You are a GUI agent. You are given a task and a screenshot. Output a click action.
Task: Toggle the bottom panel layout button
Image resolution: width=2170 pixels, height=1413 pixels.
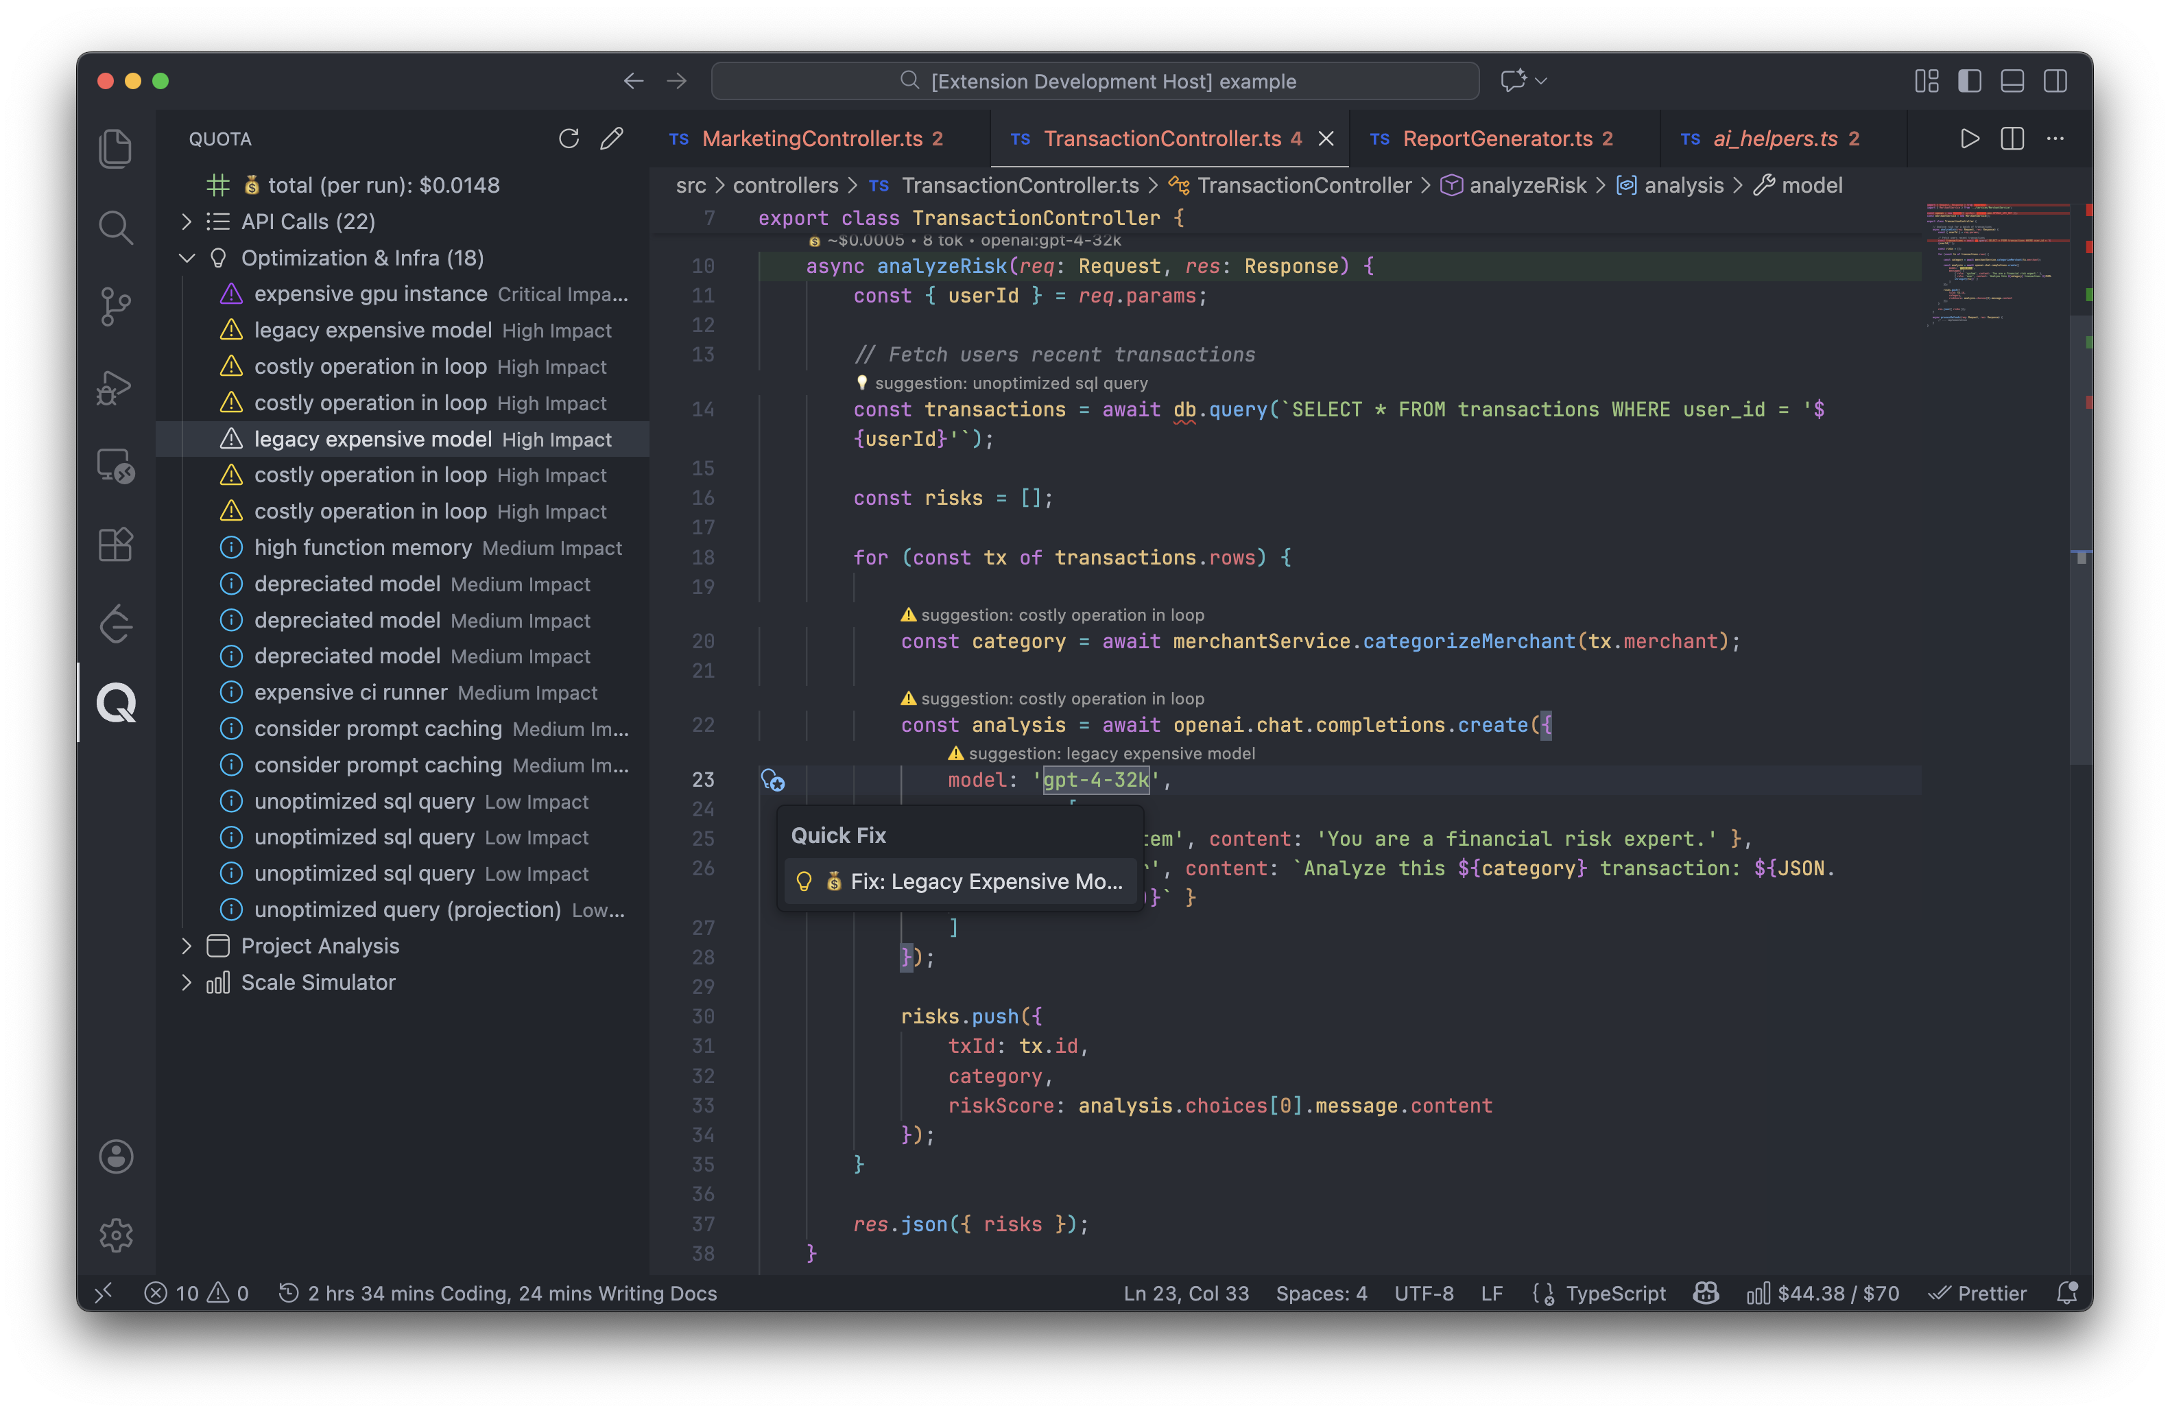[x=2012, y=81]
